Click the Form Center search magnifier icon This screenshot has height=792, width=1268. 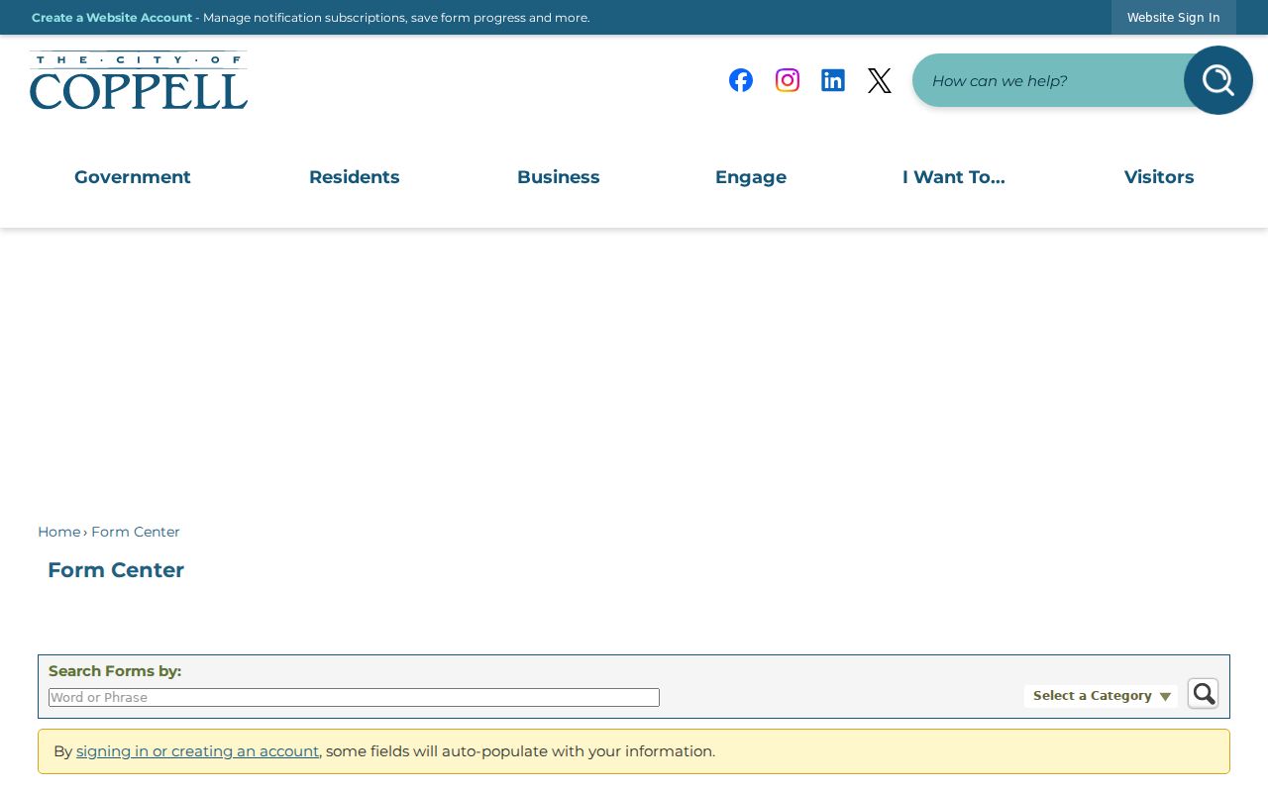click(1204, 694)
